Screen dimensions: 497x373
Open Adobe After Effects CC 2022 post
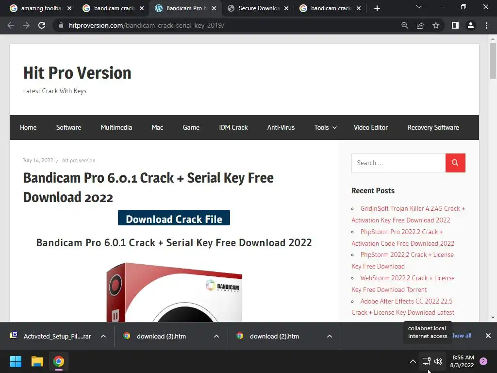point(403,307)
